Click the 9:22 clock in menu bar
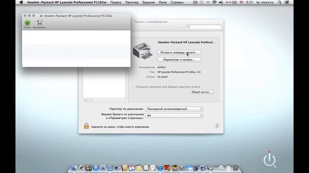The image size is (309, 173). 249,2
